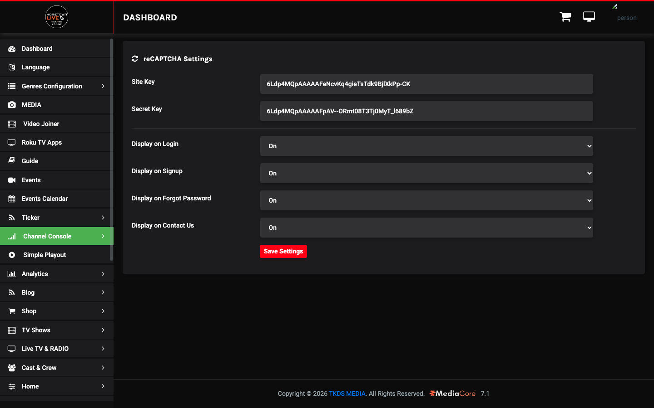Viewport: 654px width, 408px height.
Task: Expand the Live TV & RADIO chevron
Action: coord(103,349)
